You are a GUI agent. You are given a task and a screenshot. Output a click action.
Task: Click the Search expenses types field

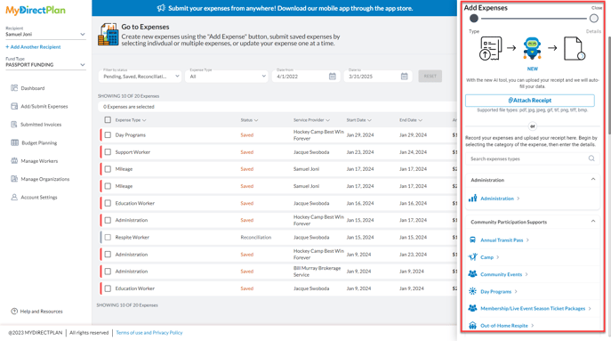point(532,158)
